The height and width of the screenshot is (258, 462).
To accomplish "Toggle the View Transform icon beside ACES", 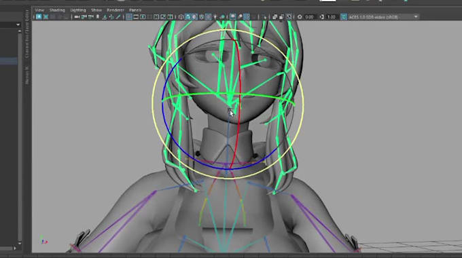I will click(x=344, y=17).
